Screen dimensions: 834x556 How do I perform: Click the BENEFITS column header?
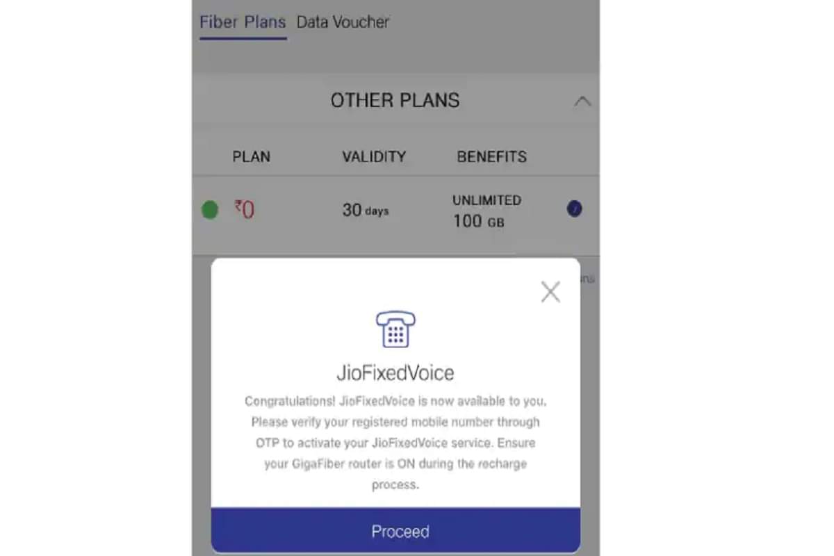(491, 156)
